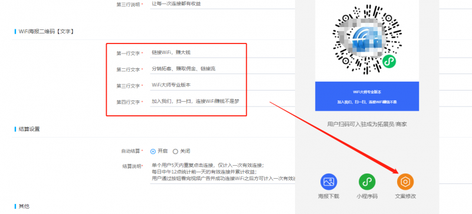The image size is (472, 214).
Task: Click the 第二行文字 input field
Action: pos(222,69)
